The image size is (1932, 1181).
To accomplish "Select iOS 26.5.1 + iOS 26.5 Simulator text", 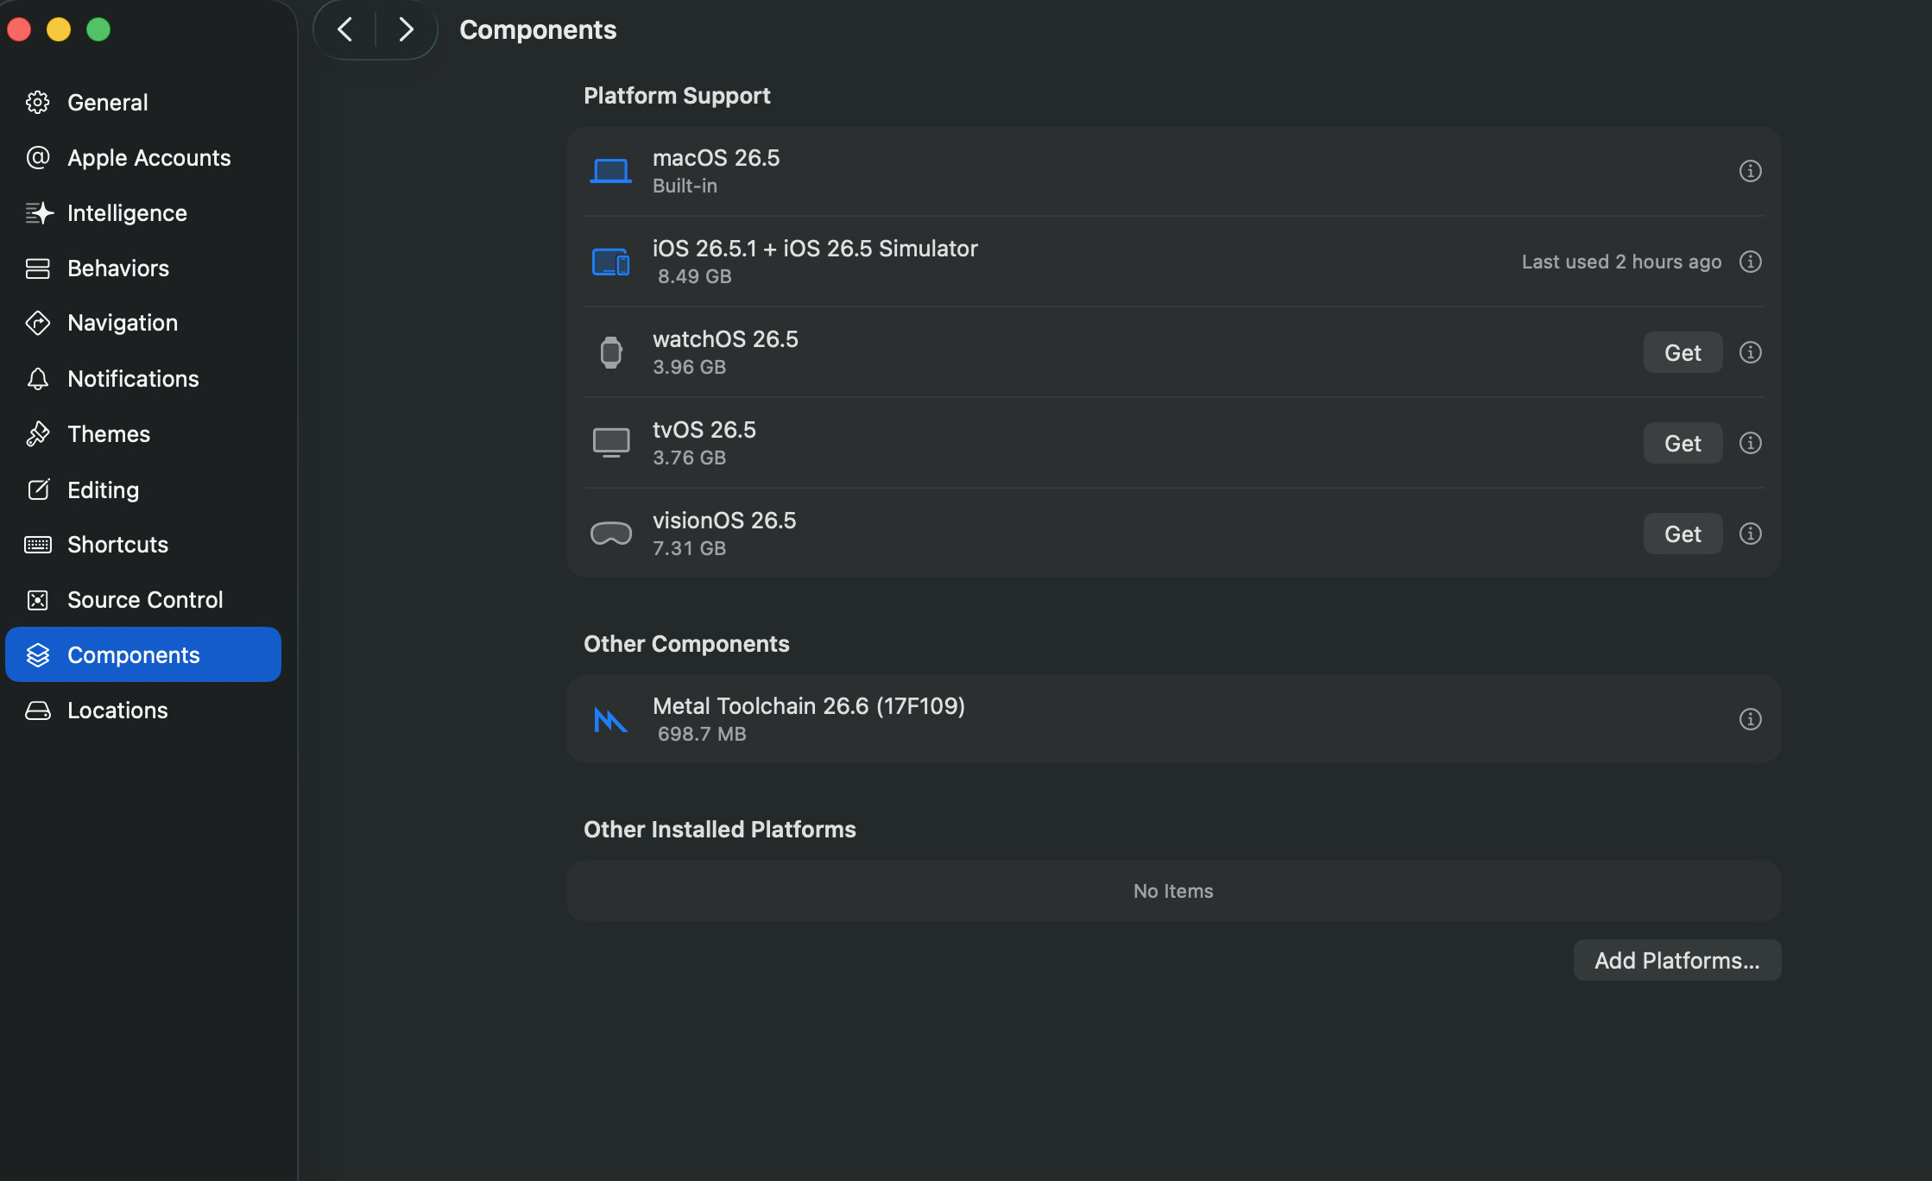I will click(815, 249).
